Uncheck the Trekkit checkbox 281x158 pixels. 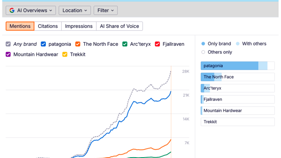click(x=65, y=54)
